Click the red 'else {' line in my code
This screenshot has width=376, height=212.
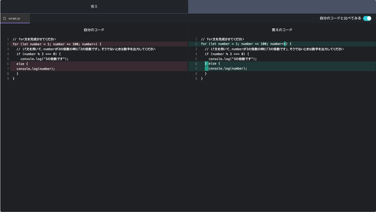point(23,64)
